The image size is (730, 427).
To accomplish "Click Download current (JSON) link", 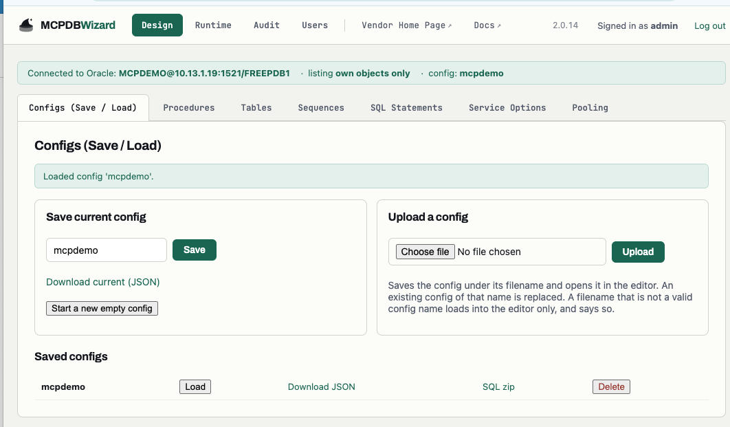I will [103, 282].
